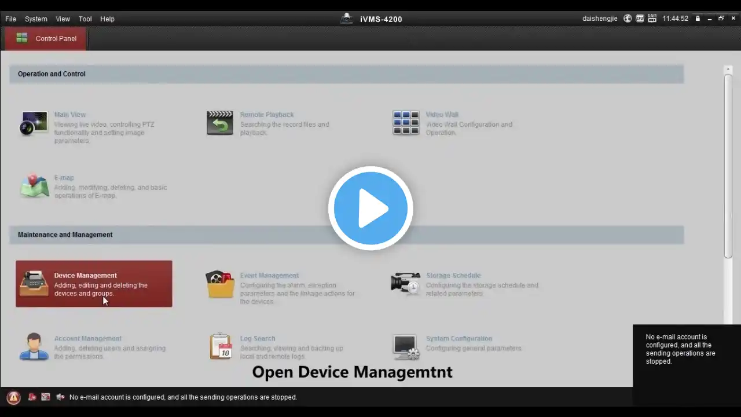
Task: Click the status bar no e-mail message
Action: point(183,397)
